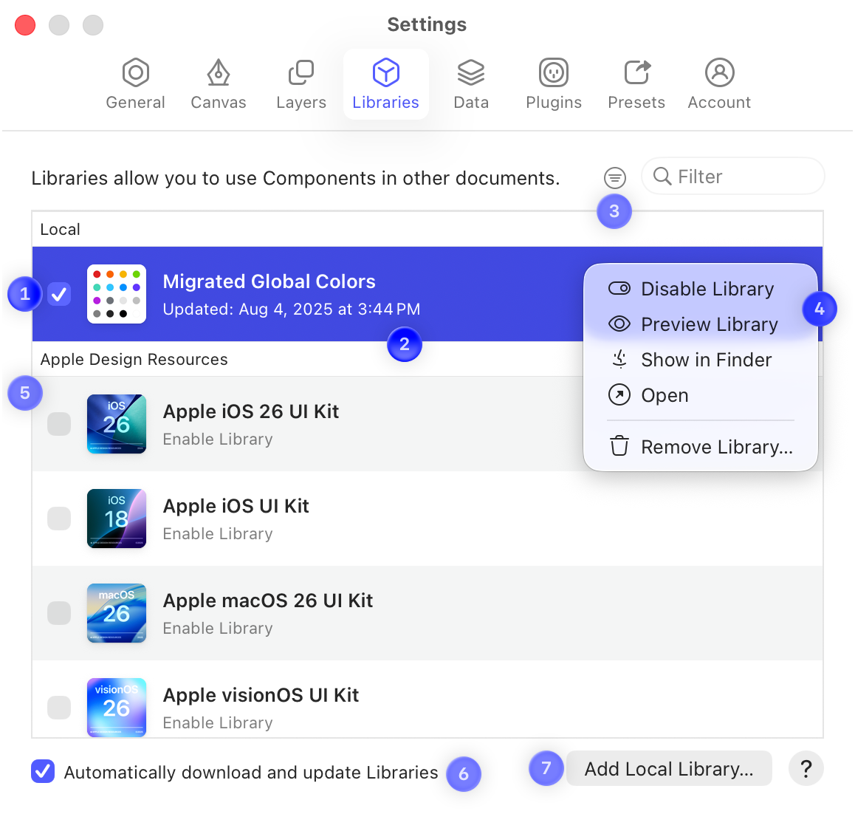Switch to the Presets tab

[636, 84]
